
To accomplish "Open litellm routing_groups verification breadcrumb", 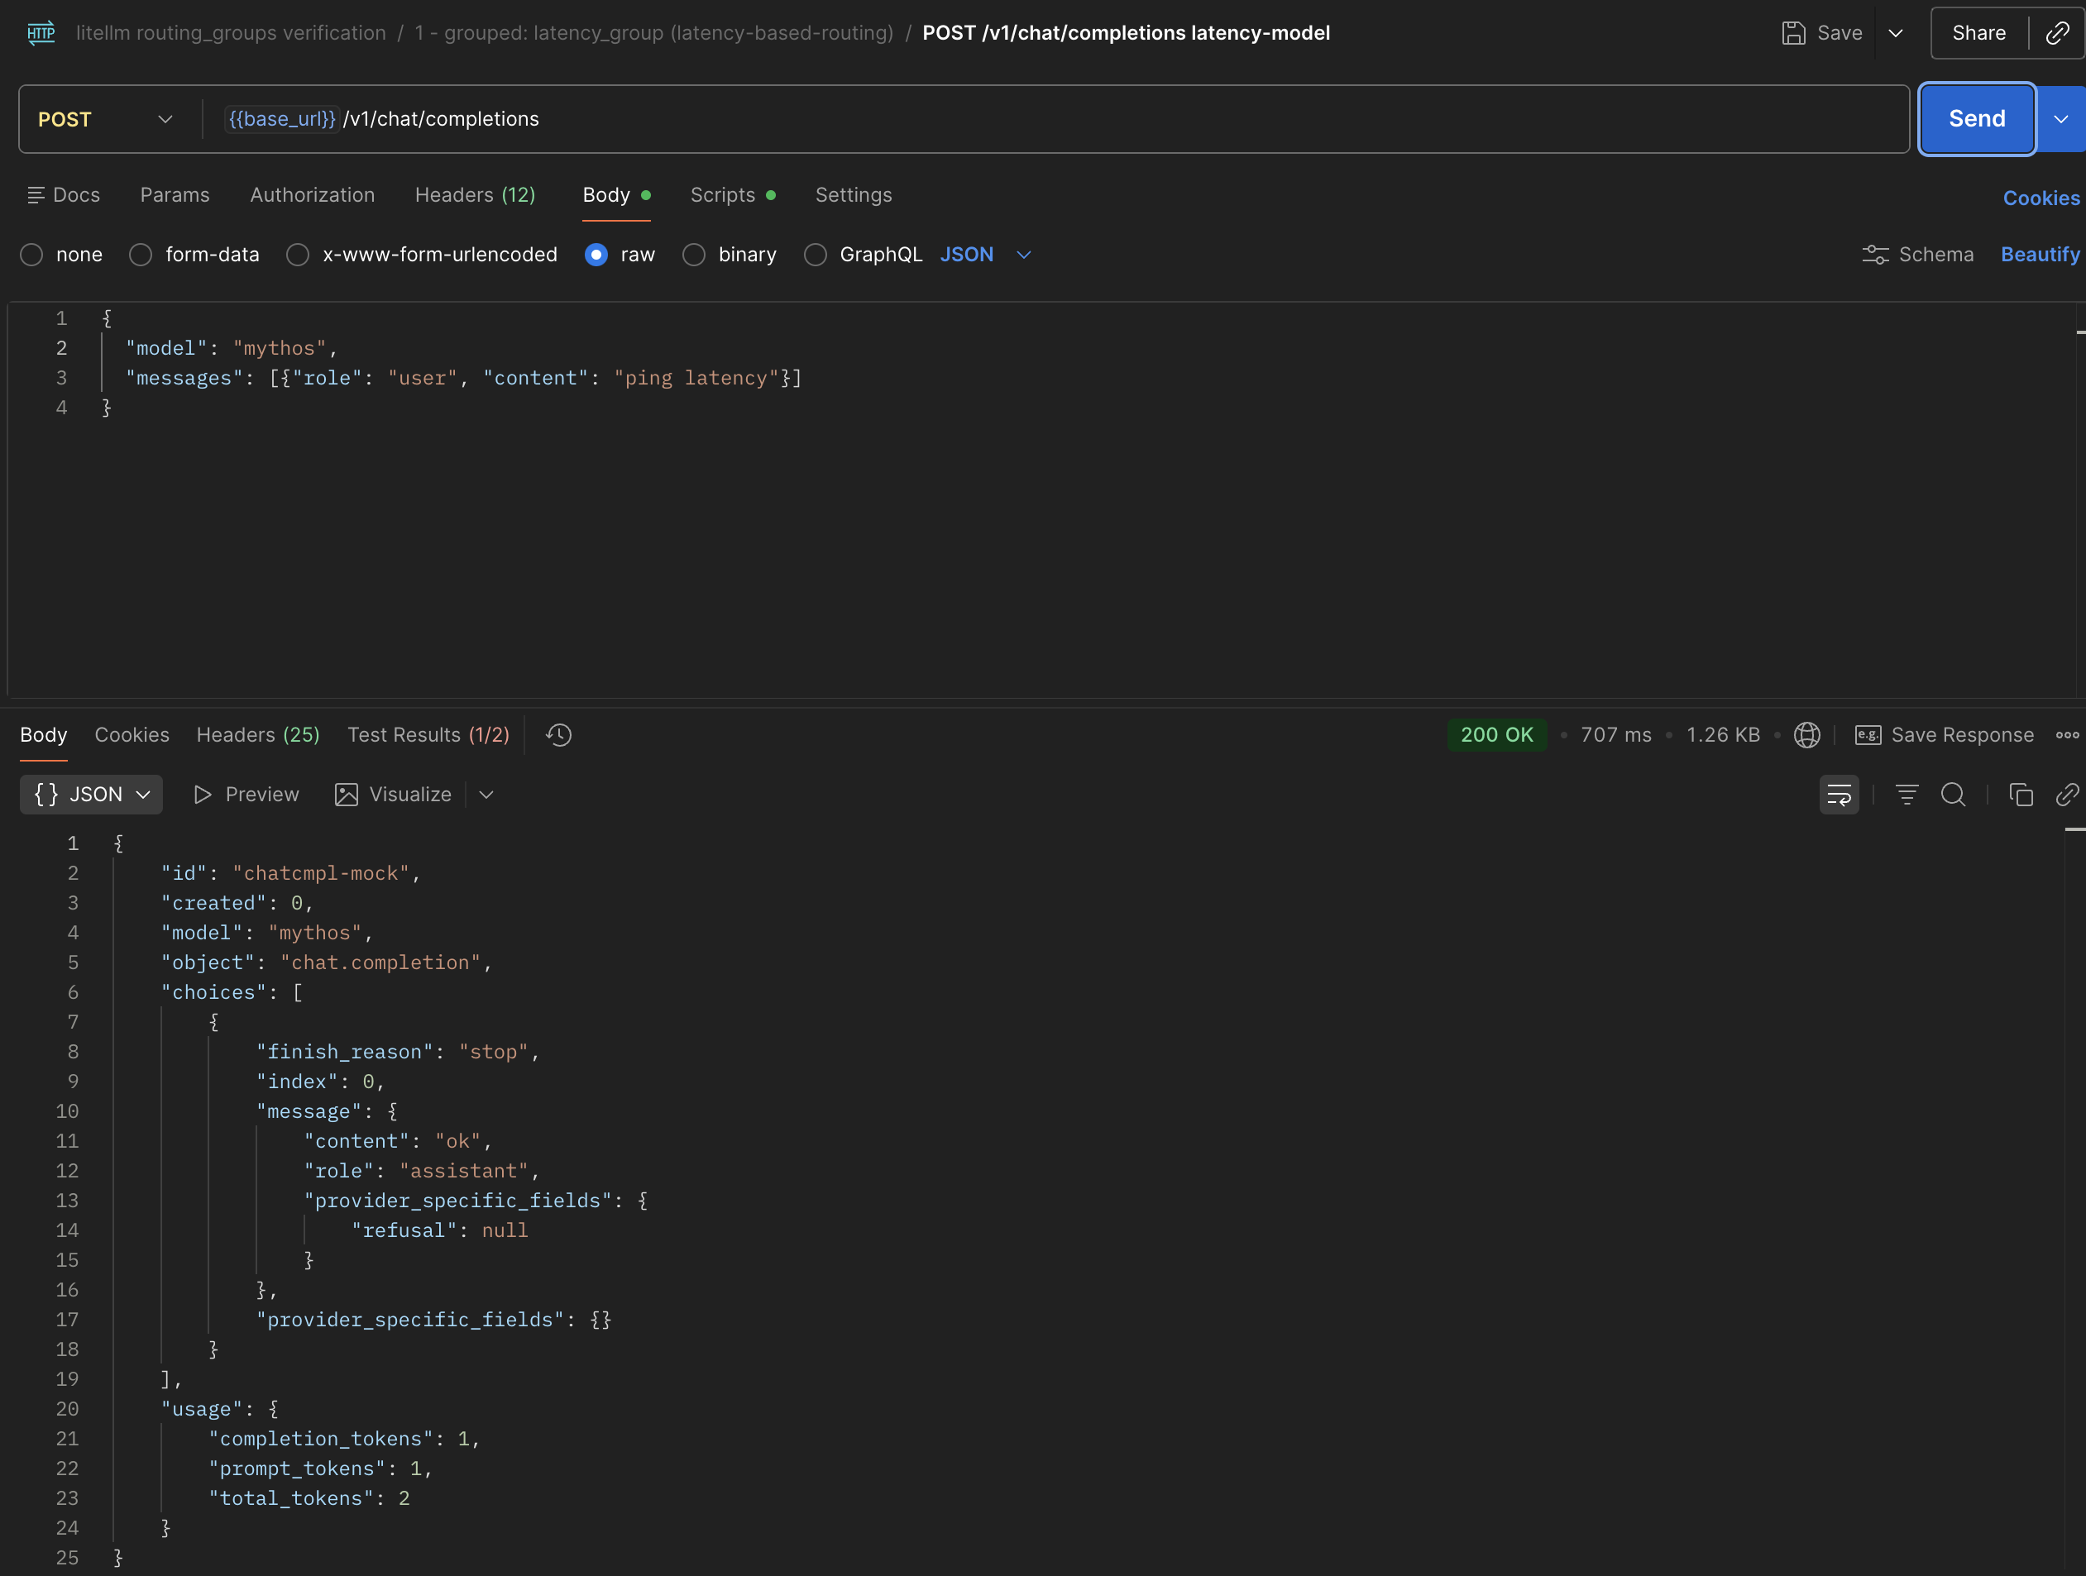I will 231,33.
